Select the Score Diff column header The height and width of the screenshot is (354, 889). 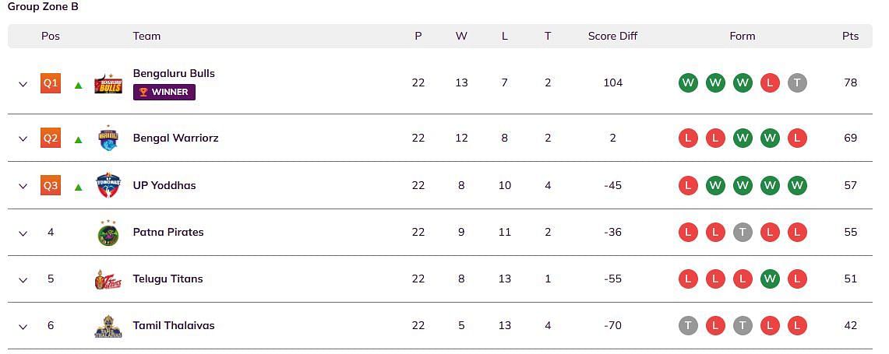(x=612, y=36)
